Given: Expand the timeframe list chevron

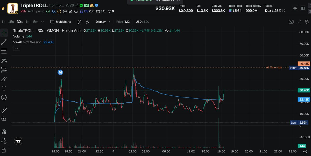Looking at the screenshot, I should click(x=43, y=22).
